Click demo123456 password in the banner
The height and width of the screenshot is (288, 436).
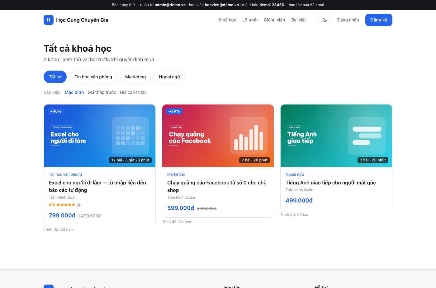point(272,5)
